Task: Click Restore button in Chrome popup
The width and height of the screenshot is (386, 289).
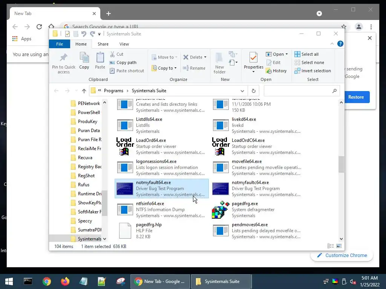Action: pos(356,97)
